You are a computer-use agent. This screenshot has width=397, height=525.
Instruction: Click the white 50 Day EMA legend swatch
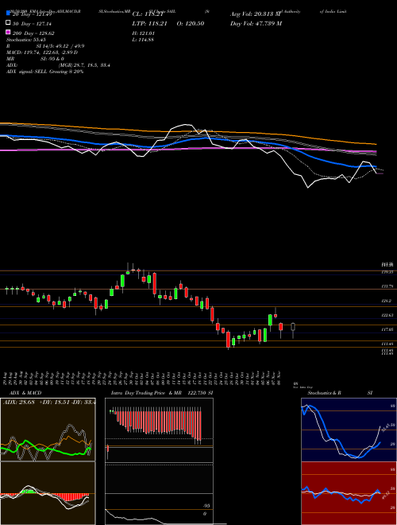[8, 23]
